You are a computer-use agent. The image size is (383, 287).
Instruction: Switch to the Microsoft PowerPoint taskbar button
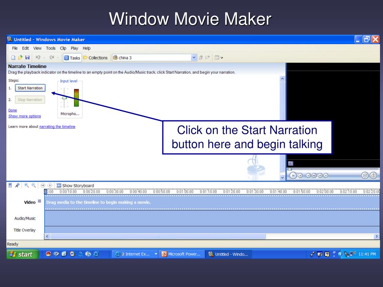181,254
